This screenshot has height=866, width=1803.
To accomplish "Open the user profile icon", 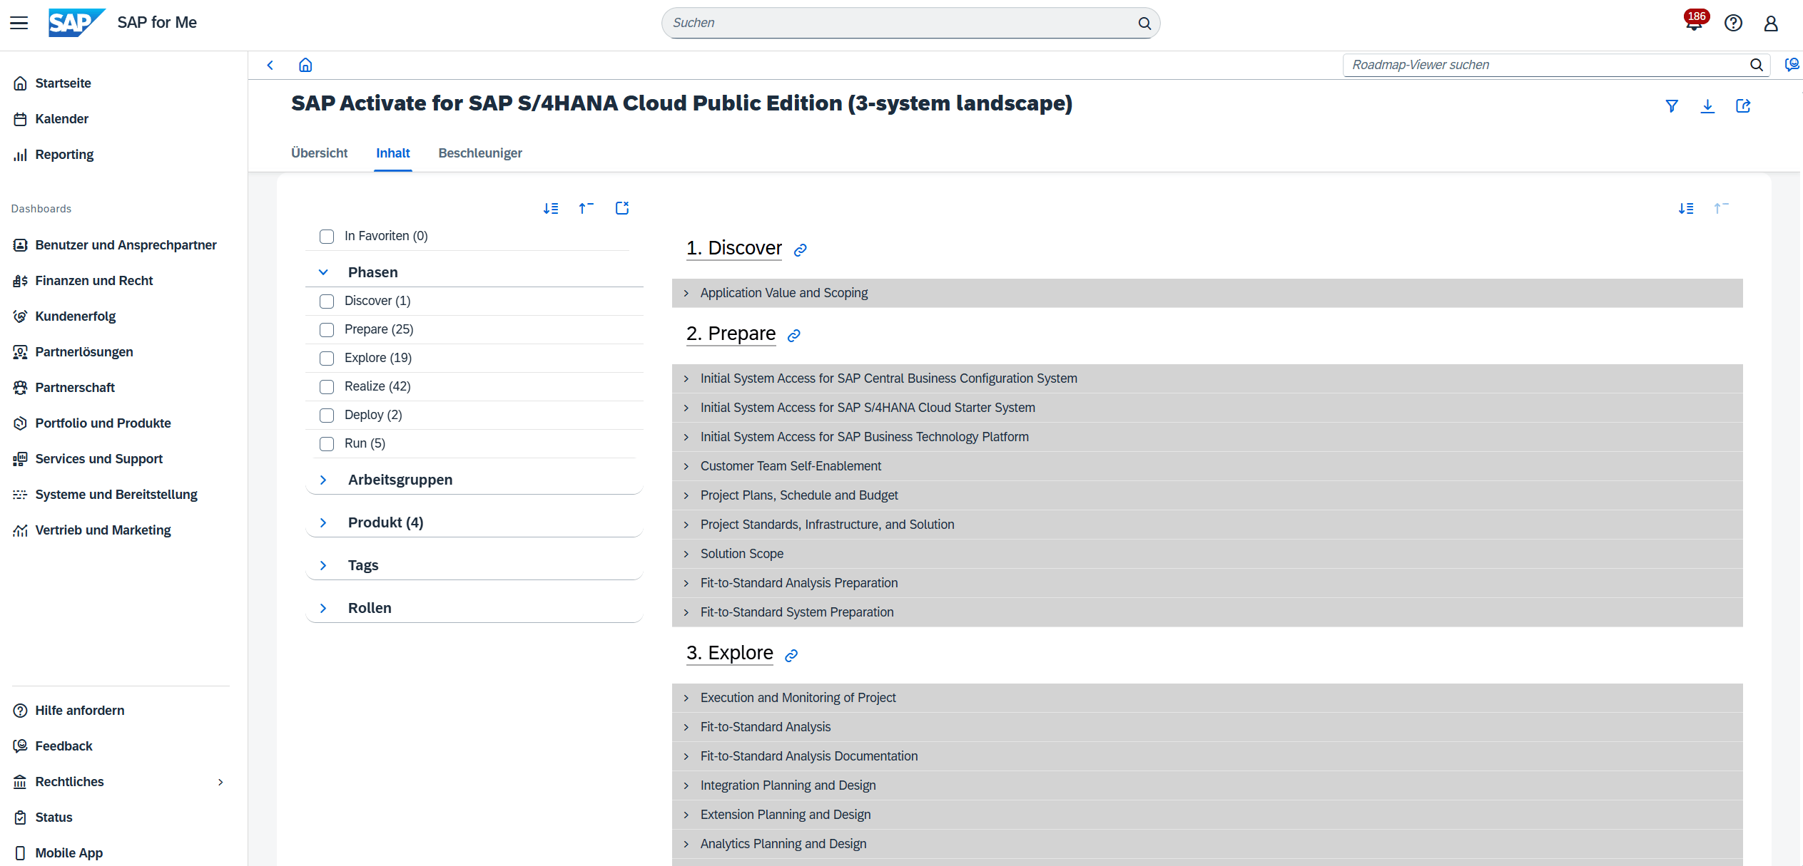I will 1771,24.
